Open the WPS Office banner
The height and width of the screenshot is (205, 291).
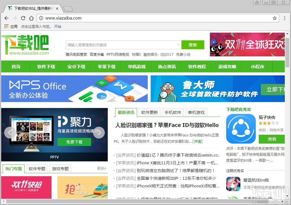[74, 89]
